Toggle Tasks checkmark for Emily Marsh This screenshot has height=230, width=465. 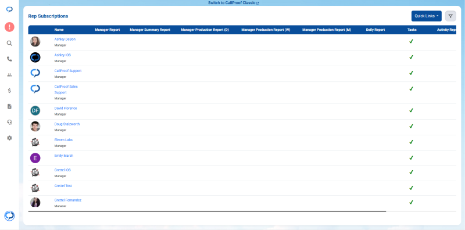pyautogui.click(x=411, y=157)
